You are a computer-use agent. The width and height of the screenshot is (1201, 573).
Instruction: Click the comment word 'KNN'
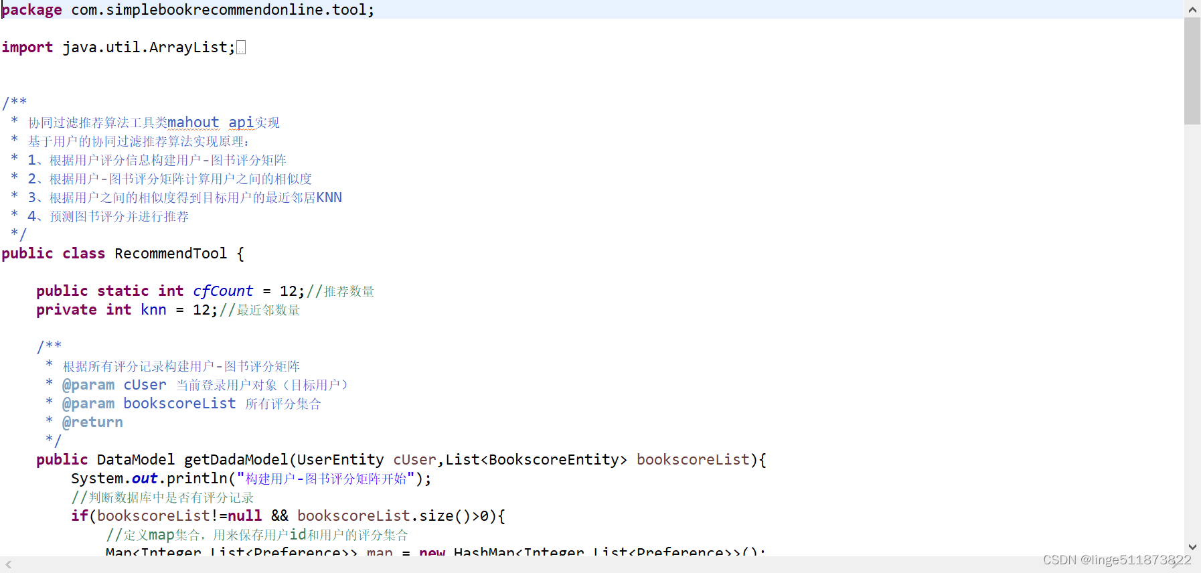pyautogui.click(x=329, y=197)
